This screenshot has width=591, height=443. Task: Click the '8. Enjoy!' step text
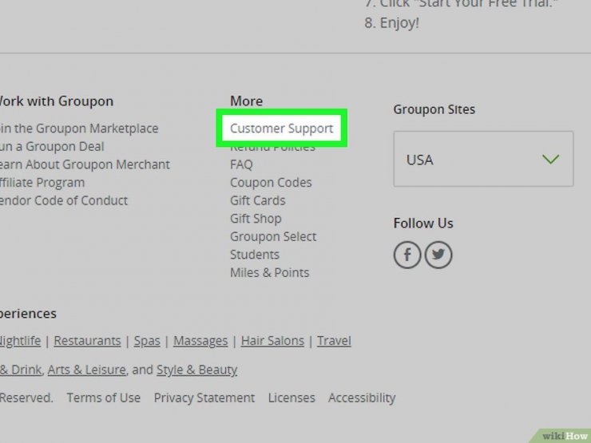pos(392,23)
